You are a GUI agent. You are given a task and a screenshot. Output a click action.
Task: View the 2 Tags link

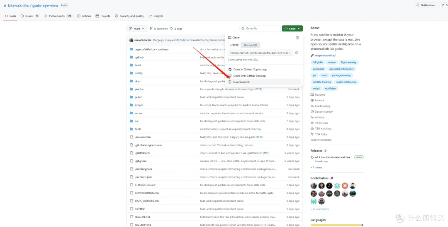[x=176, y=29]
